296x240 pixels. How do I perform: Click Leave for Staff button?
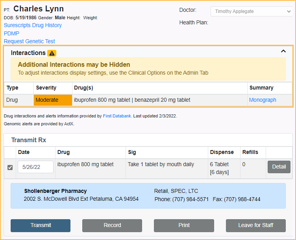(x=255, y=225)
